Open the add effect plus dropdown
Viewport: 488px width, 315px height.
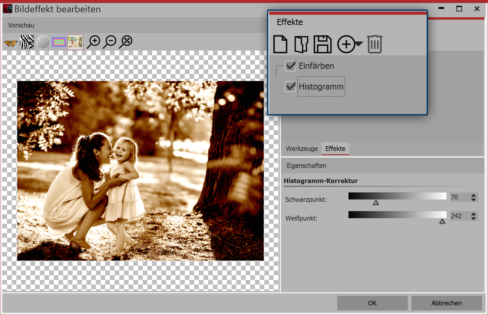coord(350,44)
